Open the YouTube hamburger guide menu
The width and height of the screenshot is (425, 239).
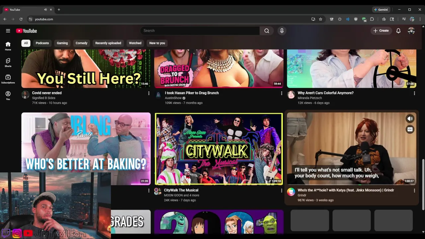click(x=8, y=31)
